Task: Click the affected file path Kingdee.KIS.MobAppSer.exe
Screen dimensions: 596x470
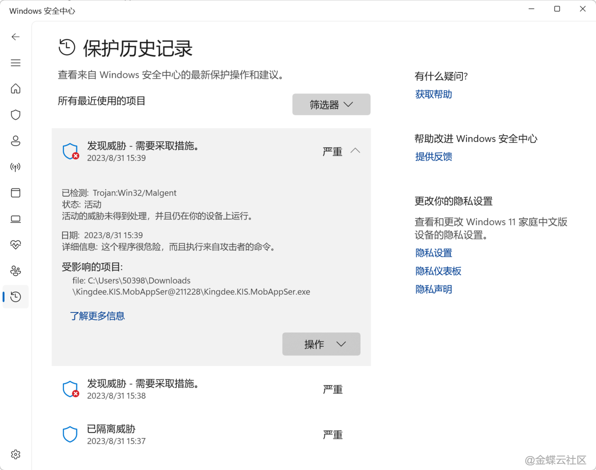Action: (191, 286)
